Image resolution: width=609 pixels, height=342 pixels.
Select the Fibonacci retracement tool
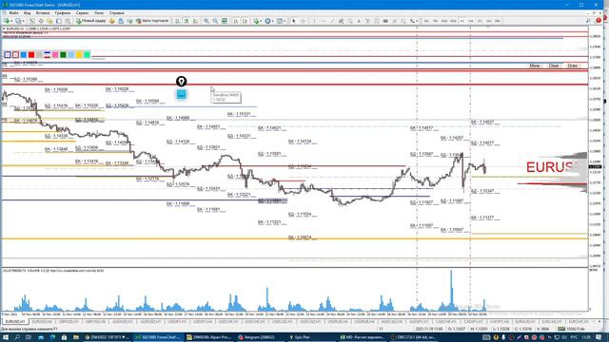(350, 21)
